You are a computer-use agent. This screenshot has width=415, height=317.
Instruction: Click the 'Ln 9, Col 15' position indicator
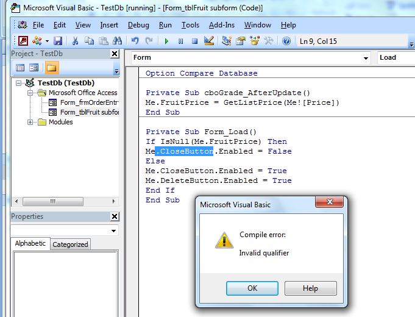[x=318, y=41]
